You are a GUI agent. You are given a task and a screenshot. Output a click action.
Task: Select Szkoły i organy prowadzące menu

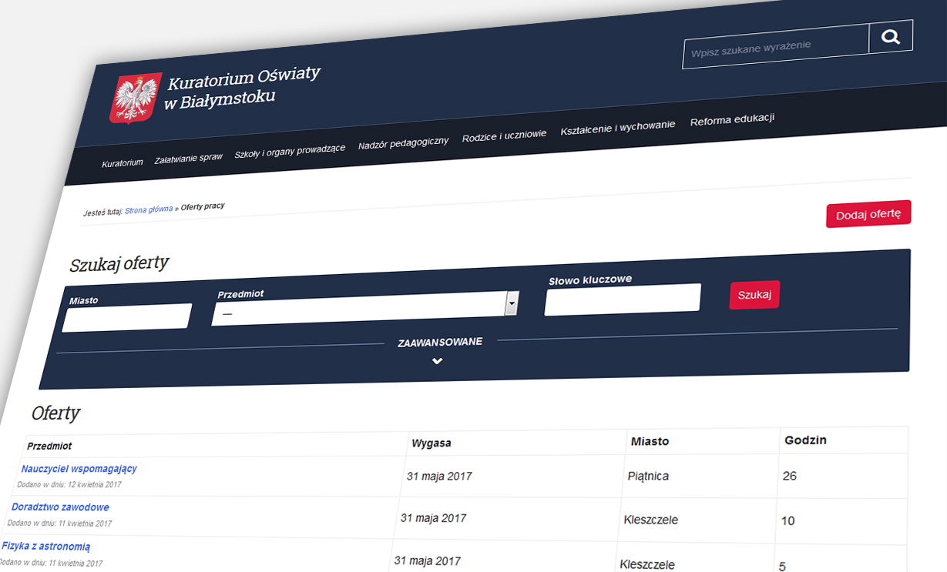click(290, 149)
